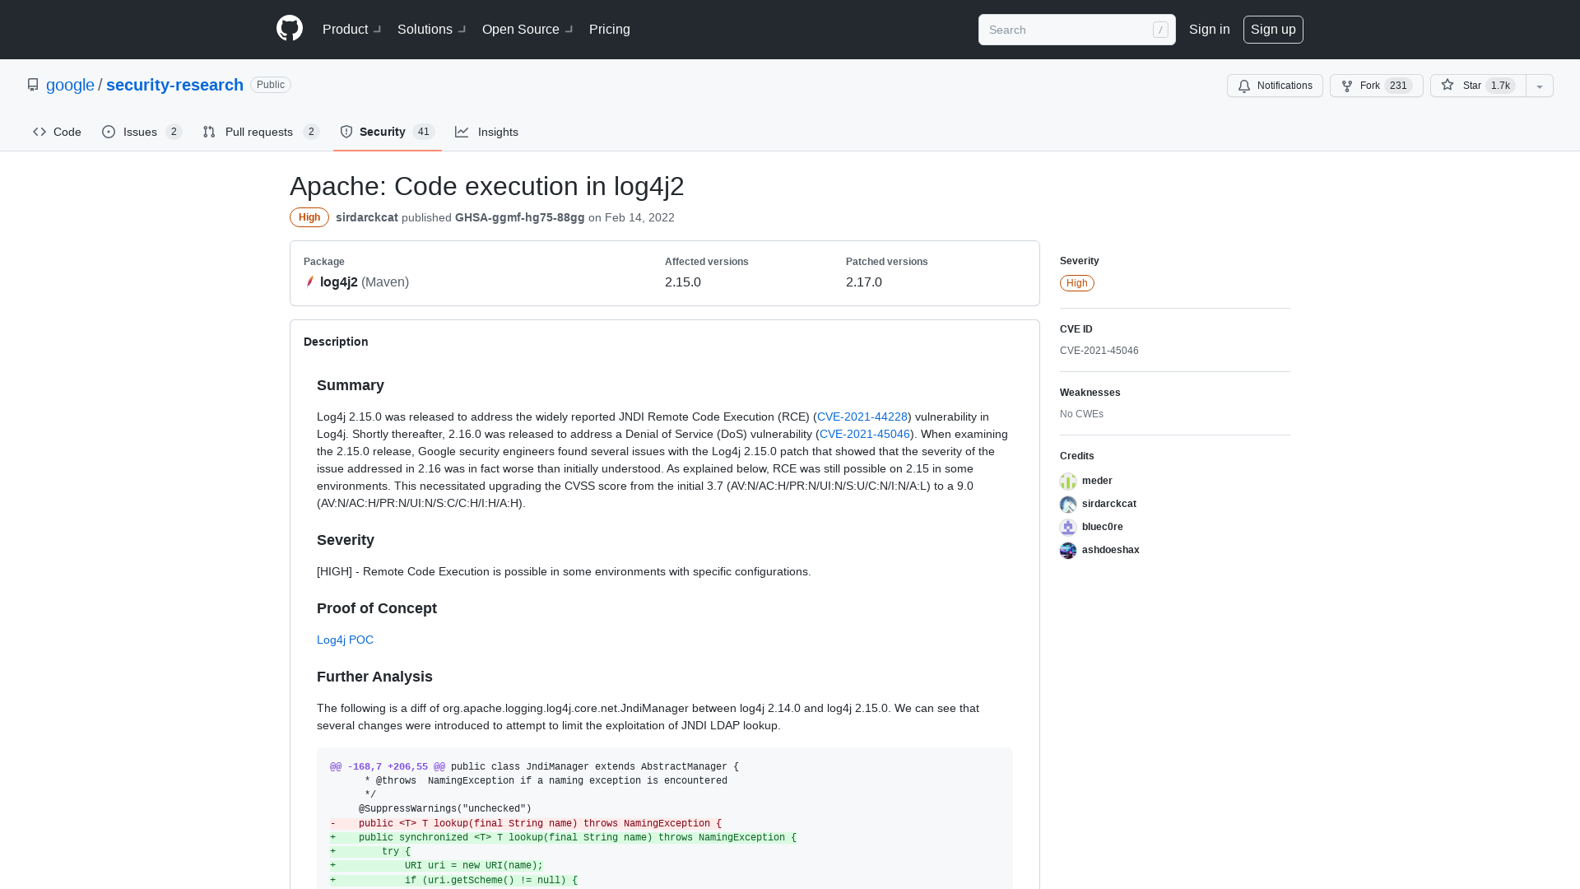Click the Public visibility badge

pyautogui.click(x=271, y=85)
